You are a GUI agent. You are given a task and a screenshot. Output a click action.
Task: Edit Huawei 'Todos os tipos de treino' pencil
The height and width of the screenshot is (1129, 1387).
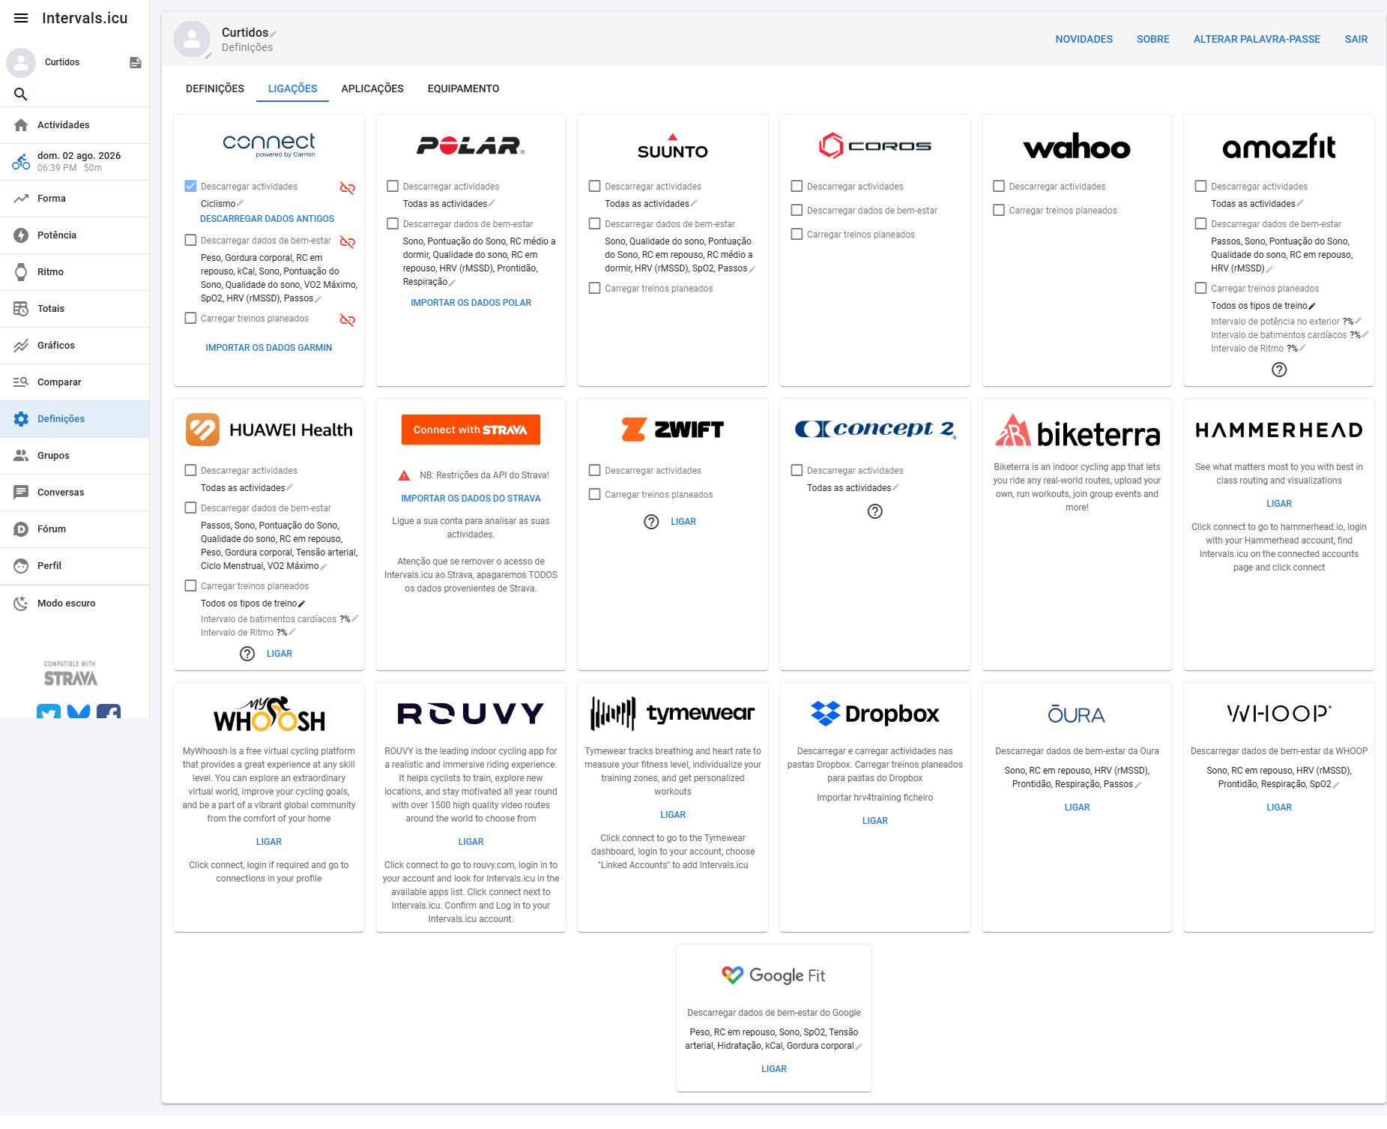pyautogui.click(x=302, y=603)
